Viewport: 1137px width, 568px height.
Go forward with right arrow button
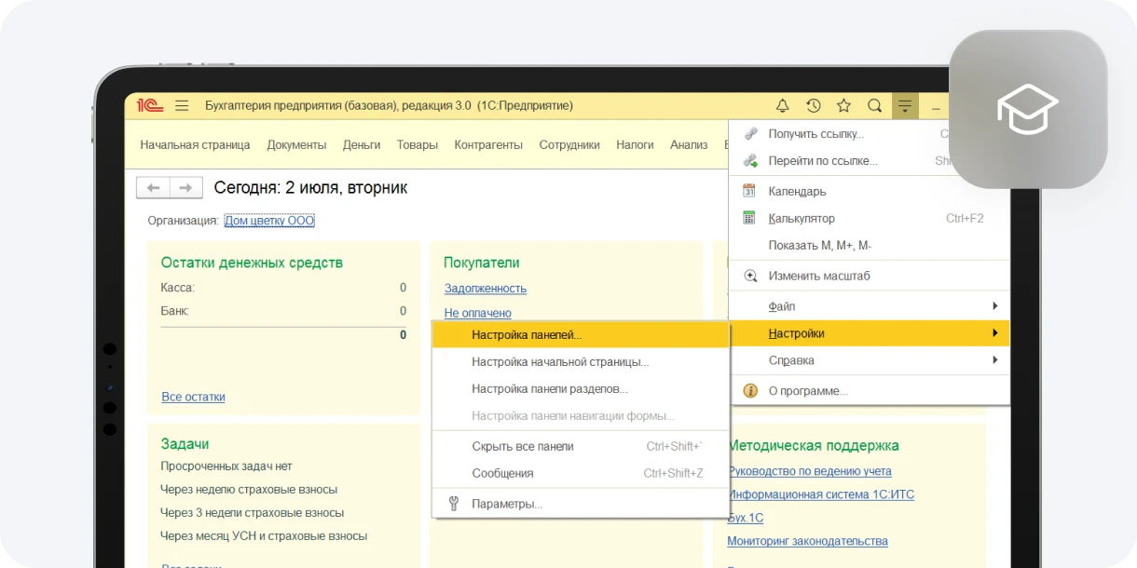[x=186, y=188]
